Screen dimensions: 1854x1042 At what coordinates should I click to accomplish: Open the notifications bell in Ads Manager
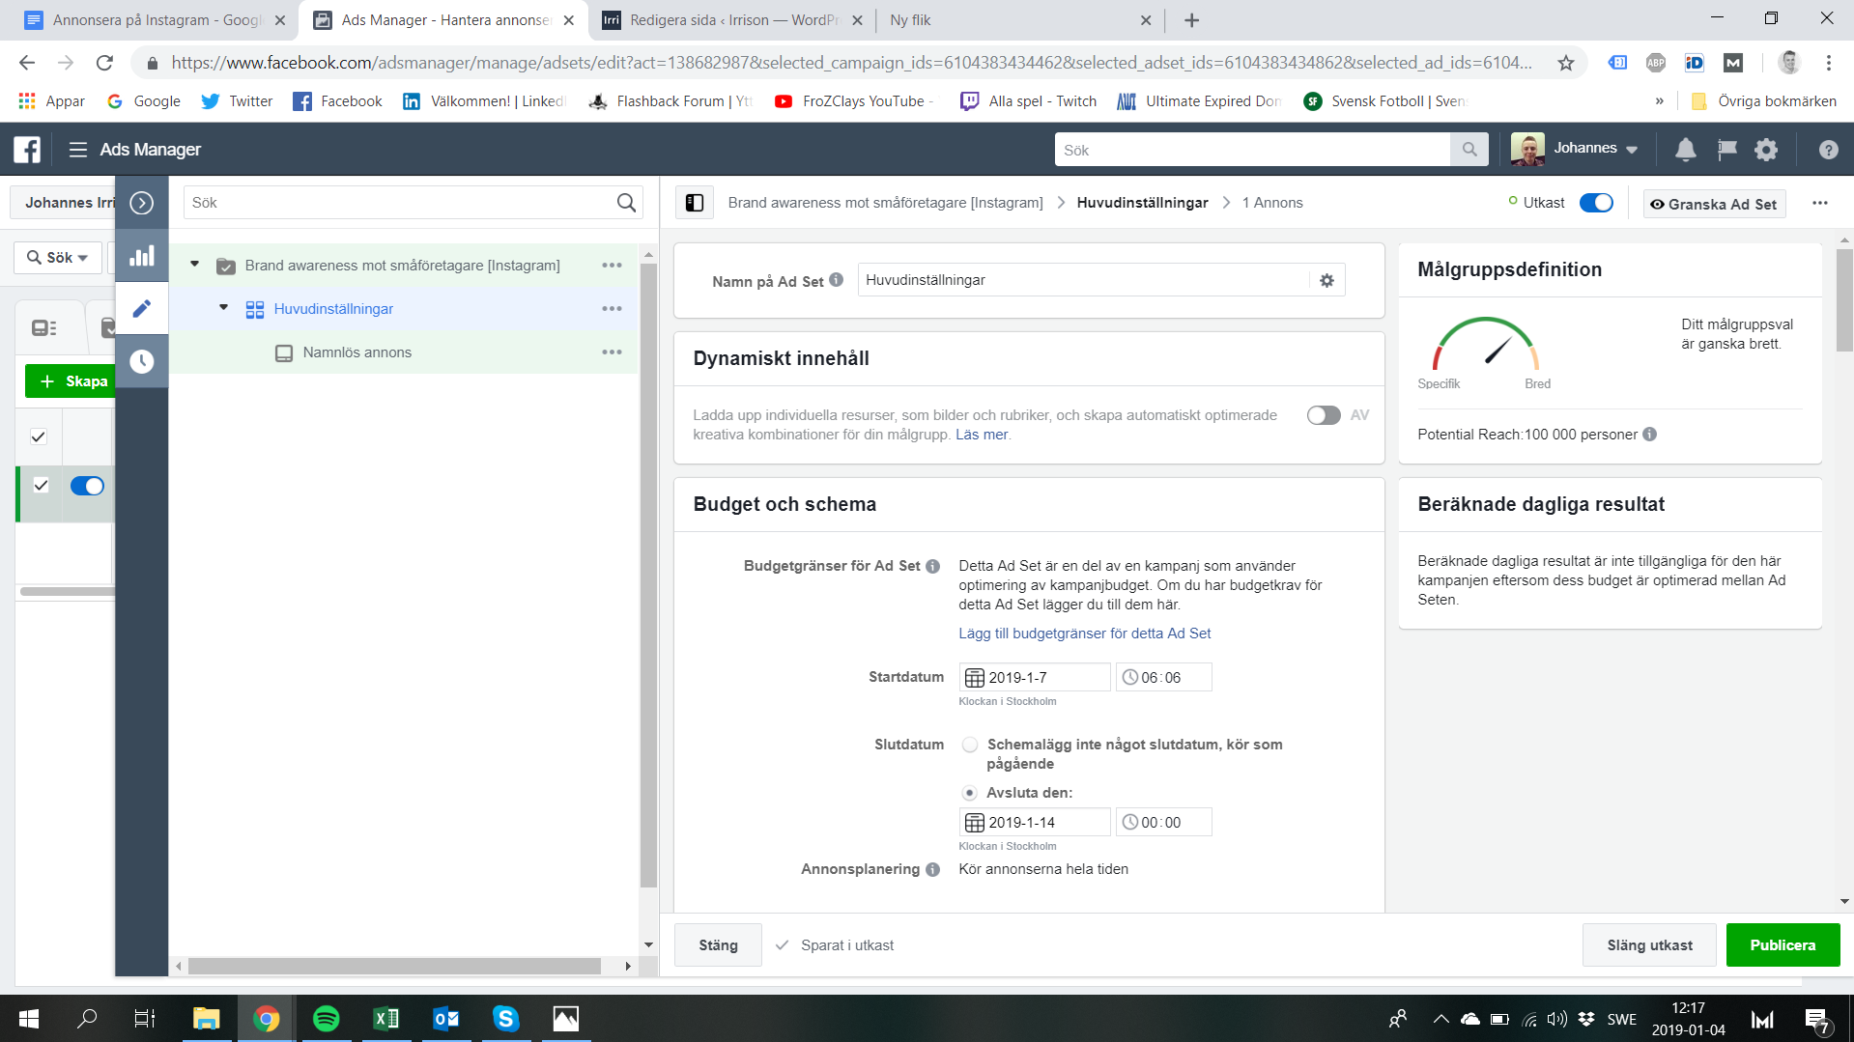click(1685, 150)
